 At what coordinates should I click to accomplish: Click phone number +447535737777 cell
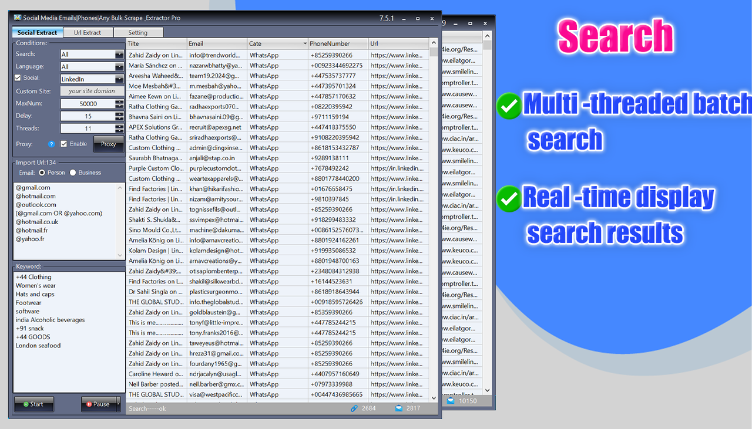(x=338, y=76)
